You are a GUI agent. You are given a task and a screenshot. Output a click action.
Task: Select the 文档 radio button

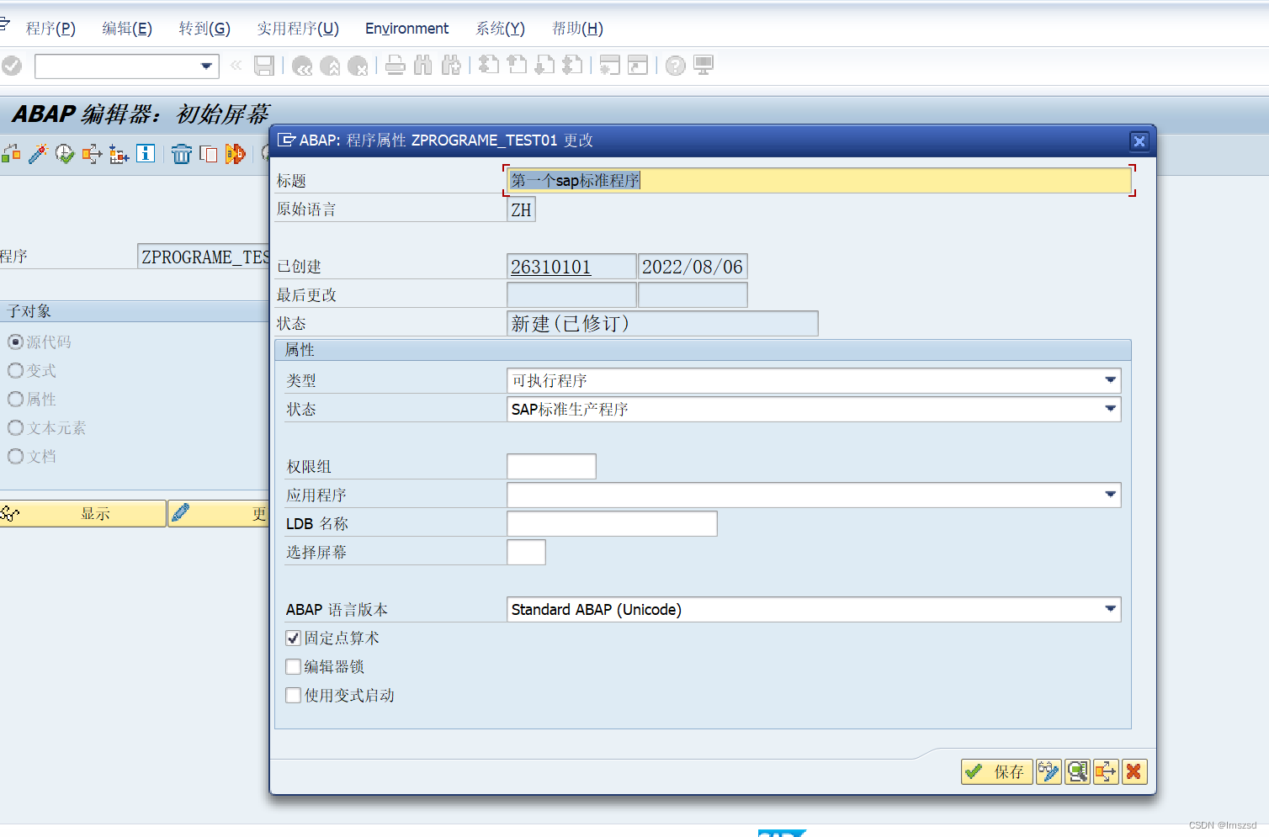15,457
